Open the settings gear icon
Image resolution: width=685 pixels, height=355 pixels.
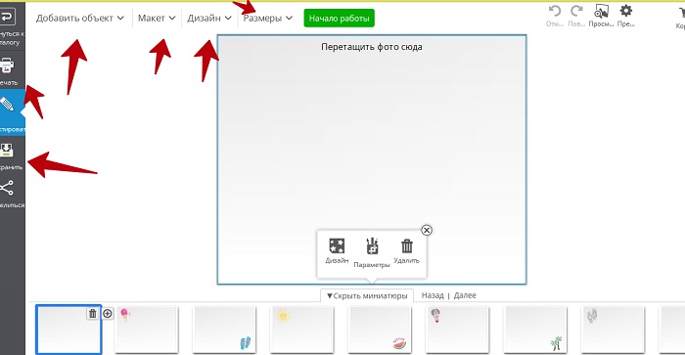click(x=626, y=11)
